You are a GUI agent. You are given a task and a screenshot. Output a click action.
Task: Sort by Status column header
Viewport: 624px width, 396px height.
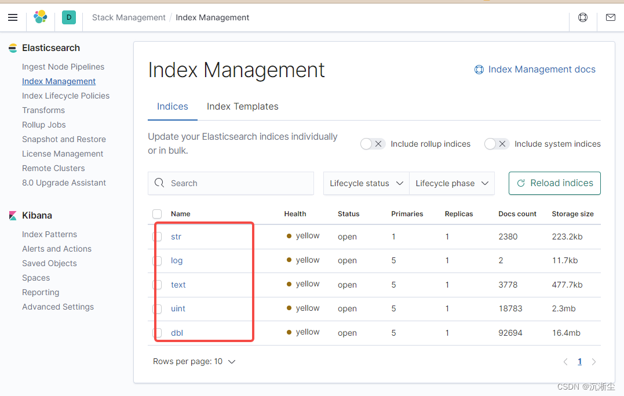click(x=349, y=214)
